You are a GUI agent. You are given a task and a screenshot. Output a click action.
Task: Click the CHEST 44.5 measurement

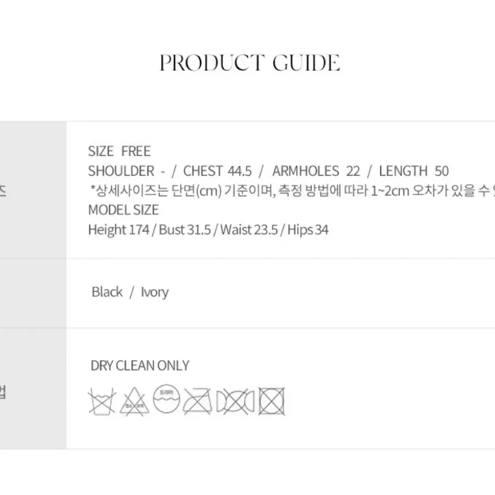[x=217, y=171]
